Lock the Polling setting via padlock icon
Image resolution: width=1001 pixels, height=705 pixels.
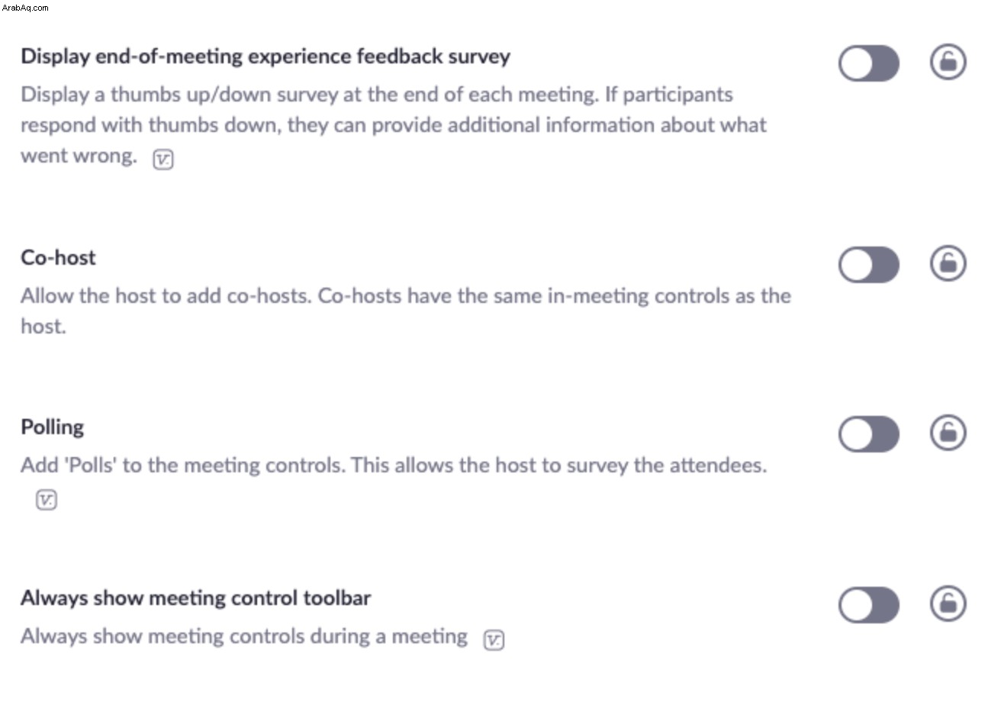pos(948,433)
